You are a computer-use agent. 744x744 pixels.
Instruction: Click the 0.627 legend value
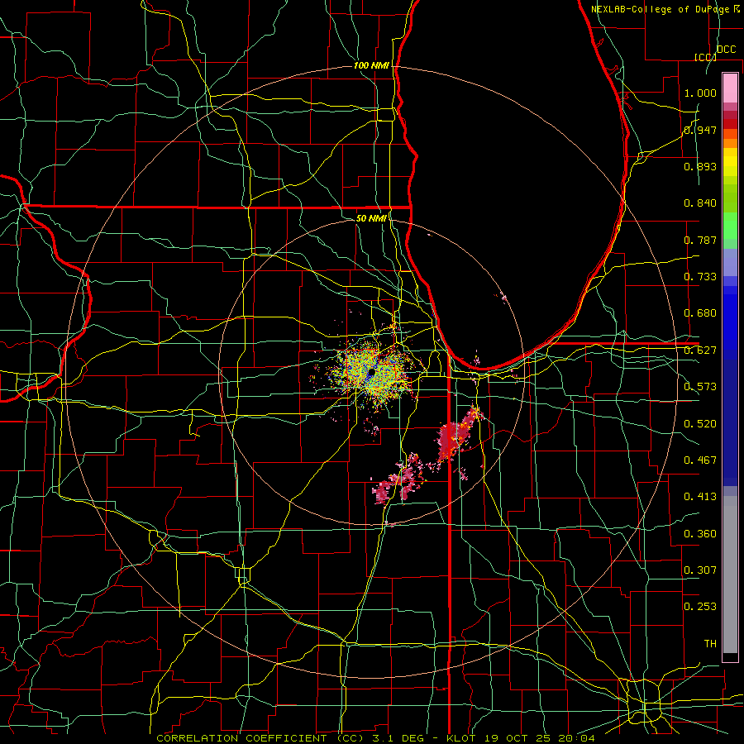pyautogui.click(x=700, y=351)
